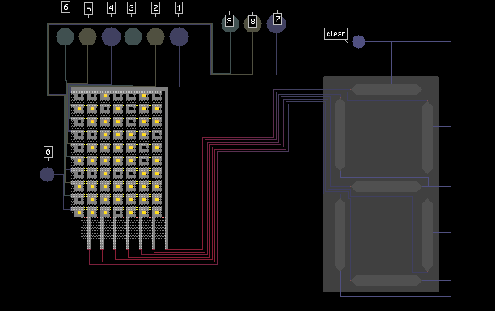Image resolution: width=495 pixels, height=311 pixels.
Task: Click the middle horizontal display segment
Action: pyautogui.click(x=387, y=187)
